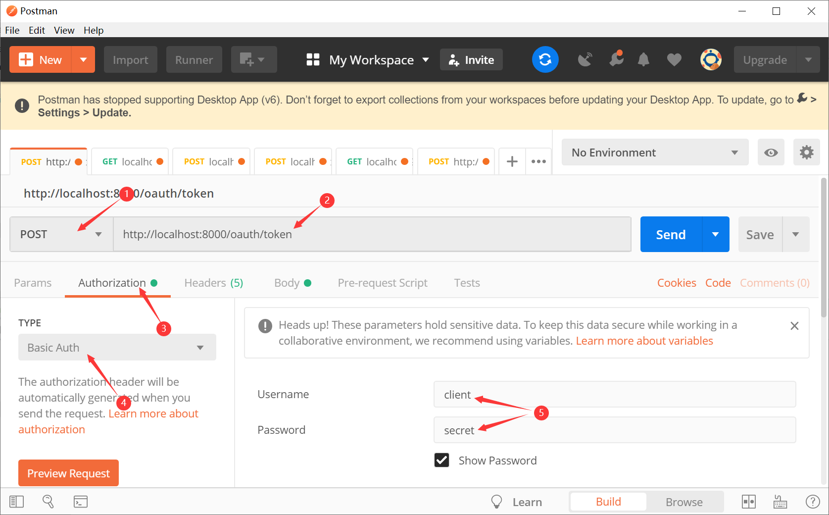The width and height of the screenshot is (829, 515).
Task: Switch to the Params tab
Action: pyautogui.click(x=33, y=283)
